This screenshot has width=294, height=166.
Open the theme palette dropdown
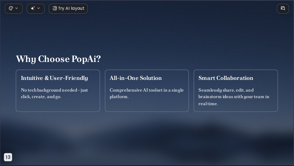click(x=14, y=9)
